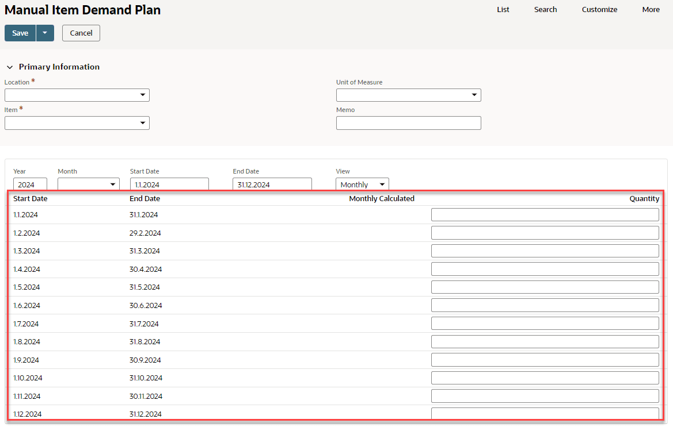Open the Item dropdown
673x427 pixels.
tap(77, 123)
